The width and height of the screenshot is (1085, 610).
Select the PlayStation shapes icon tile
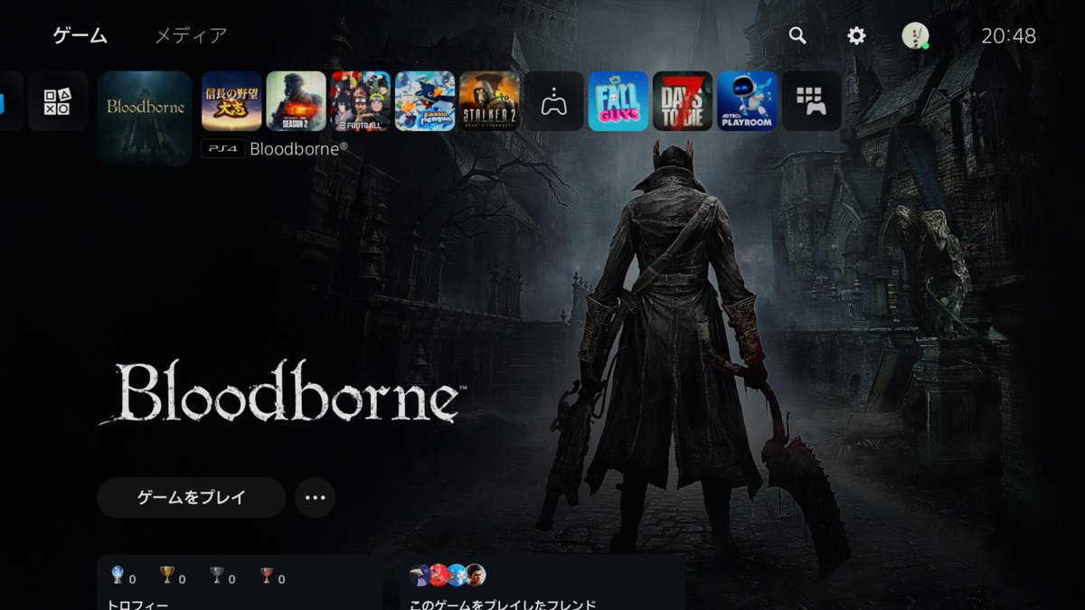58,101
